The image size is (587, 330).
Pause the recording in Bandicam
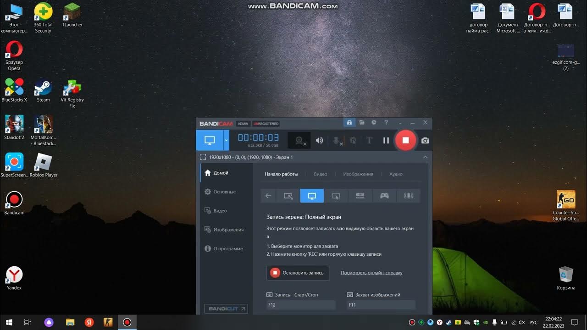tap(386, 141)
